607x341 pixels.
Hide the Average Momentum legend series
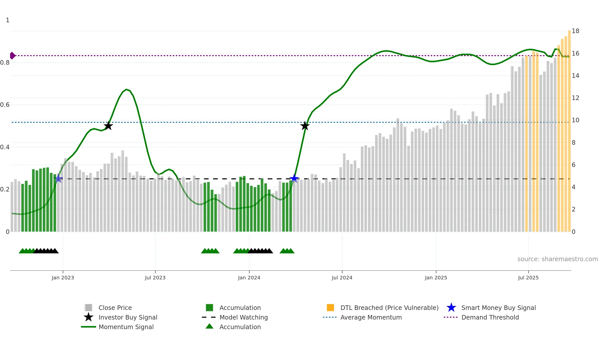[x=371, y=317]
